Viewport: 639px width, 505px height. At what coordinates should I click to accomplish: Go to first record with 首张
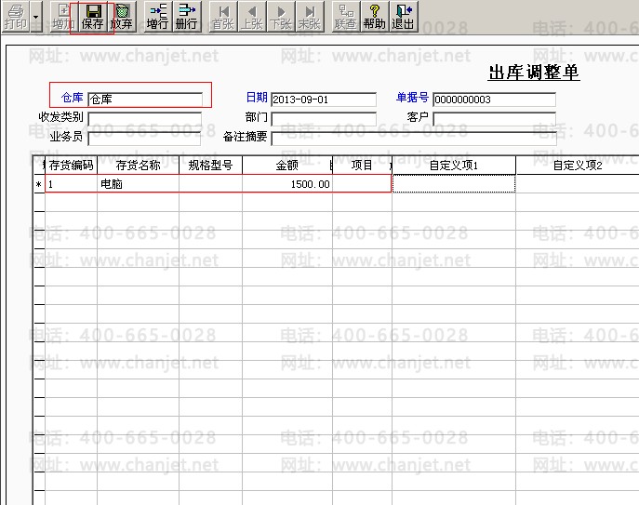point(223,17)
